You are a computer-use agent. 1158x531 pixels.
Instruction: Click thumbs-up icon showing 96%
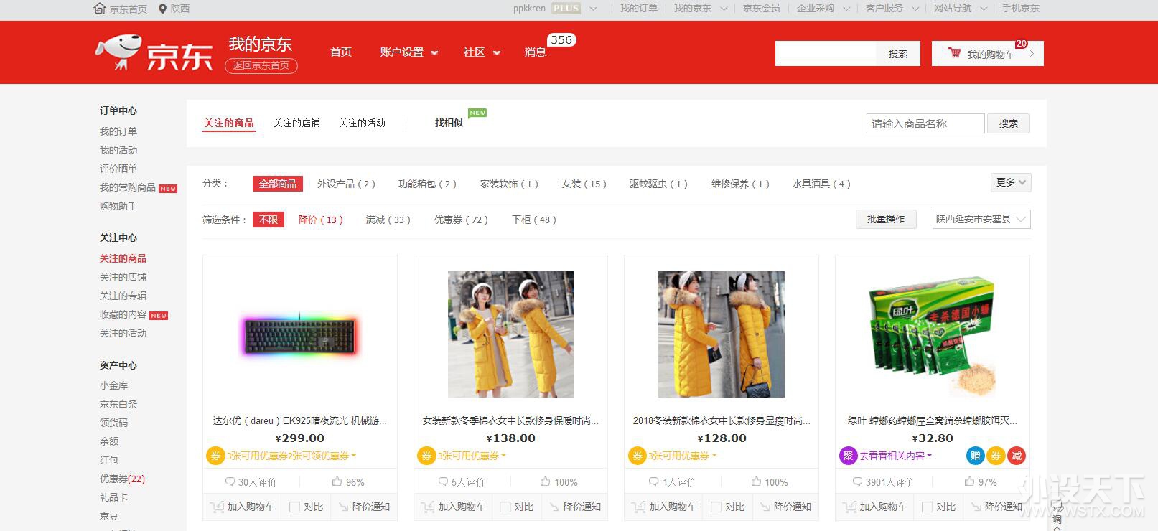click(337, 482)
